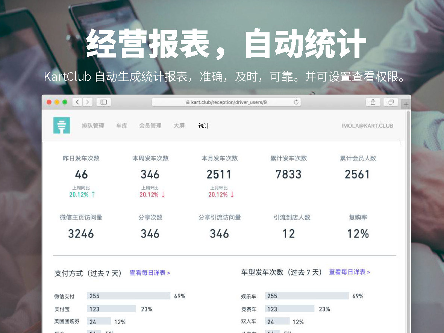This screenshot has height=333, width=444.
Task: Select the 大屏 navigation item
Action: [x=179, y=126]
